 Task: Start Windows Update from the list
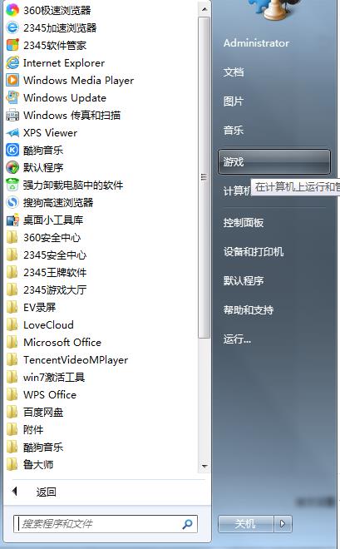12,97
